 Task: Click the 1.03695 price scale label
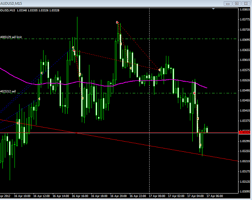pos(245,39)
